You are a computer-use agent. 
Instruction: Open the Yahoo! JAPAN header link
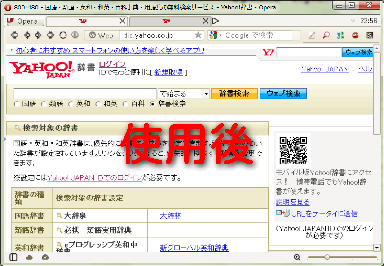click(325, 69)
